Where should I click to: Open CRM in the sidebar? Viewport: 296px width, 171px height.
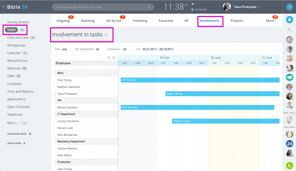pyautogui.click(x=11, y=76)
